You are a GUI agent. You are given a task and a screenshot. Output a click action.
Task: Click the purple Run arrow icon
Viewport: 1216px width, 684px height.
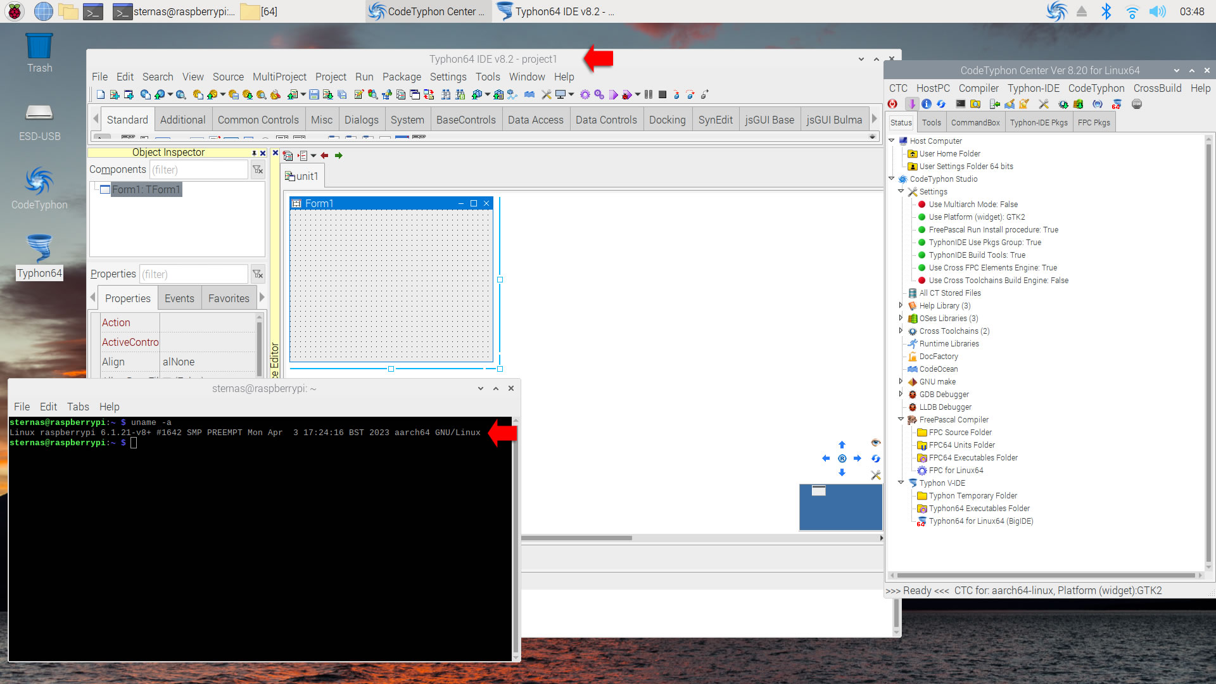613,94
